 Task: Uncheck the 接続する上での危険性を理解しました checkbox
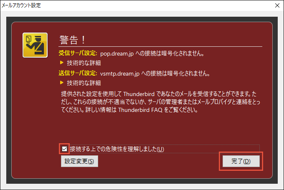[x=64, y=149]
